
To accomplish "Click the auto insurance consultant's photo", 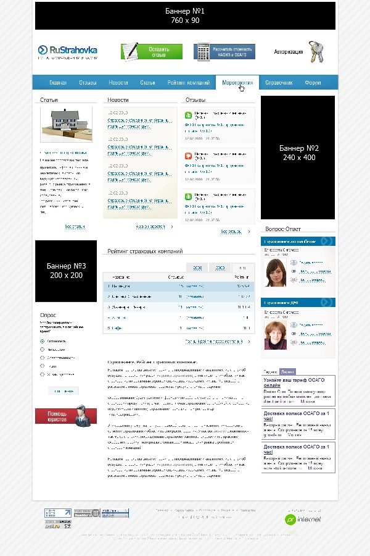I will tap(276, 272).
